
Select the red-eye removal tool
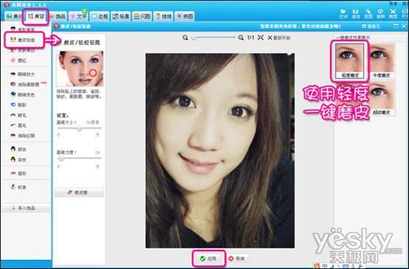(22, 136)
